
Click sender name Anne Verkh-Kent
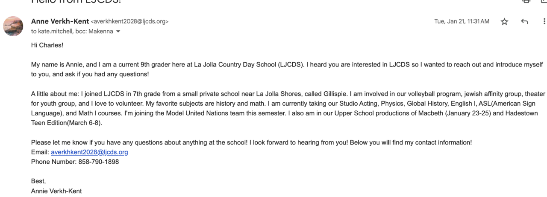pyautogui.click(x=60, y=21)
